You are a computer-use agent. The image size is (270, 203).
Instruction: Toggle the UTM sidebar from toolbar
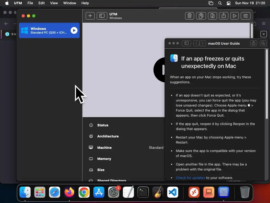coord(102,16)
